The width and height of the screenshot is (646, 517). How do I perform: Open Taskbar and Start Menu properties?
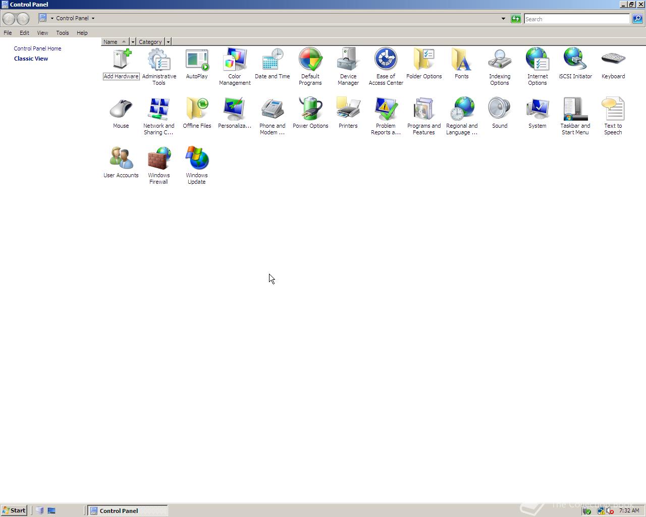[x=575, y=116]
